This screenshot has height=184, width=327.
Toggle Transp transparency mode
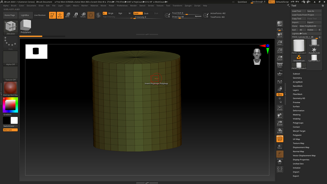(x=280, y=146)
